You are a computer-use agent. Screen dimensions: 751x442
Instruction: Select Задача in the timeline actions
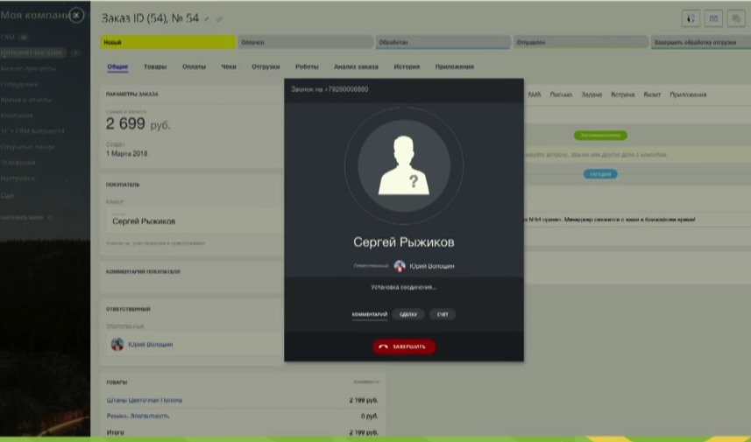tap(592, 95)
